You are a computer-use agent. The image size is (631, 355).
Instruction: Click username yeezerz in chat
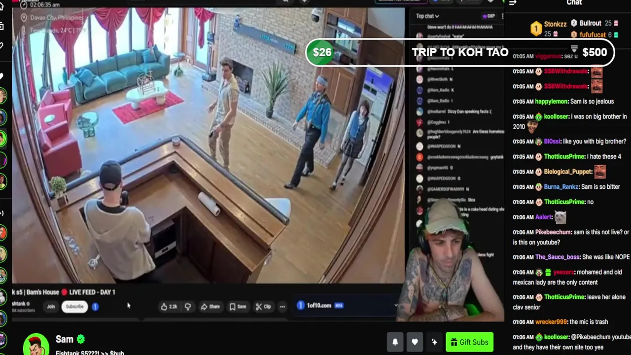click(563, 272)
